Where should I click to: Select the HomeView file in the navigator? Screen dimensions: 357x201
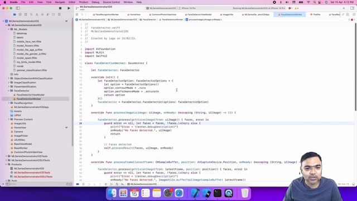[20, 128]
